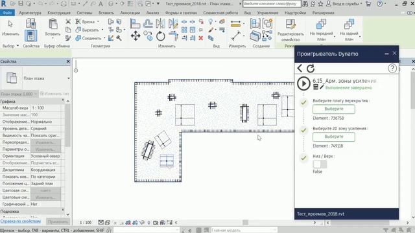Switch to the Аннотации ribbon tab
Screen dimensions: 415x233
click(130, 13)
